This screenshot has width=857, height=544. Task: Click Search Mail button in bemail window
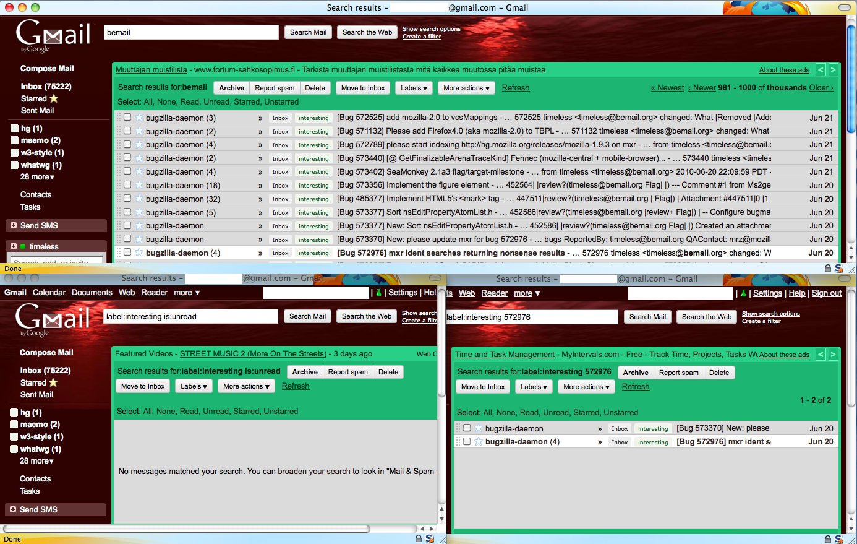[308, 32]
